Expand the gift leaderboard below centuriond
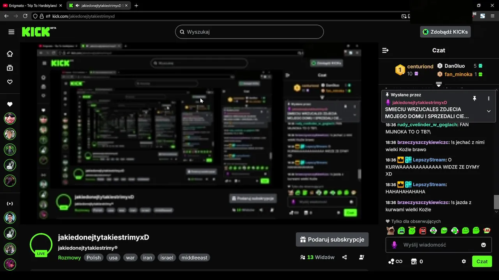499x280 pixels. [439, 84]
